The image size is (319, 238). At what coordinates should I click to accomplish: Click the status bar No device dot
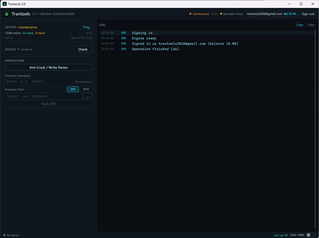[5, 235]
